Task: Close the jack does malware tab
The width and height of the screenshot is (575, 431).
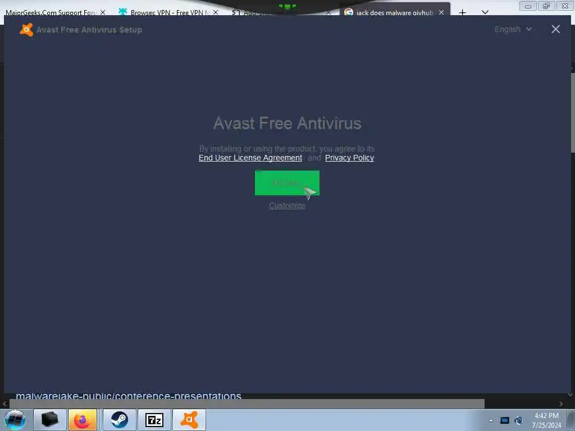Action: pos(441,12)
